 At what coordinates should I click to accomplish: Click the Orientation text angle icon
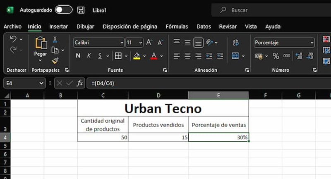click(x=209, y=42)
